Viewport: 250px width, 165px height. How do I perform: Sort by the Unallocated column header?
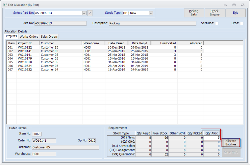click(x=164, y=43)
